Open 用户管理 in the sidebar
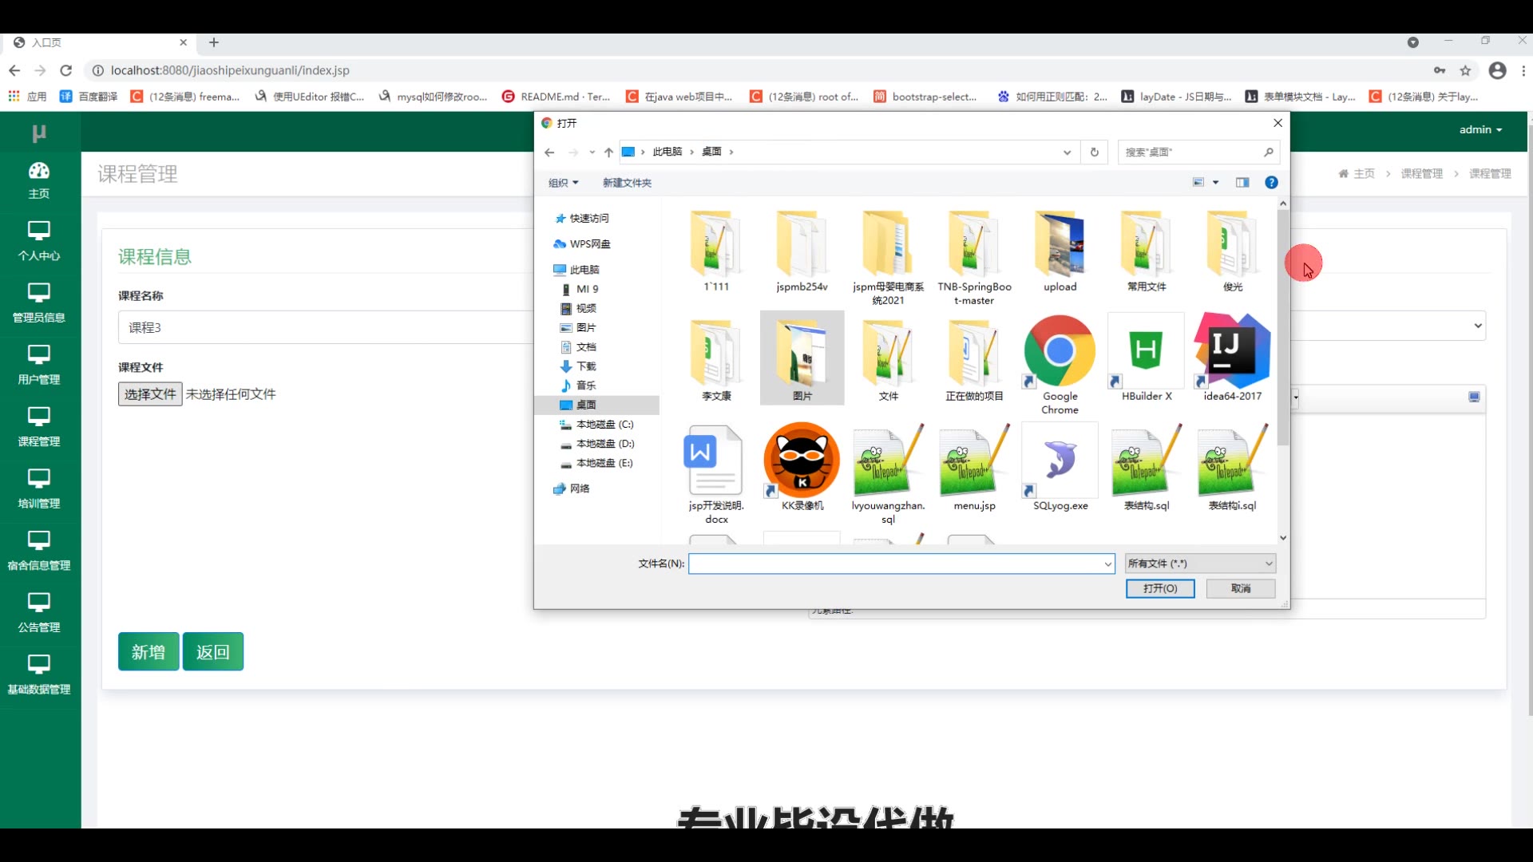1533x862 pixels. tap(39, 366)
